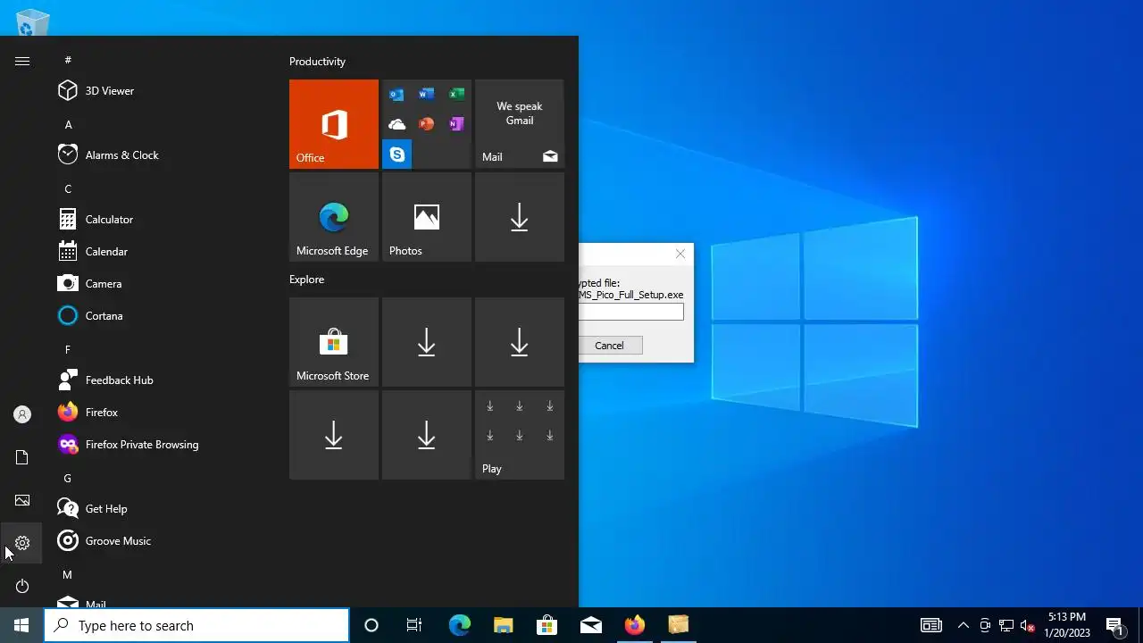Image resolution: width=1143 pixels, height=643 pixels.
Task: Select the Explore group header
Action: pos(306,280)
